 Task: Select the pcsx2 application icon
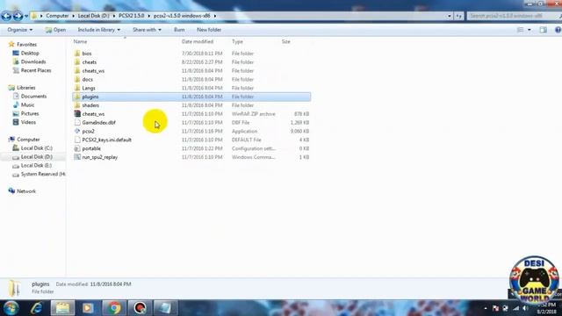77,131
